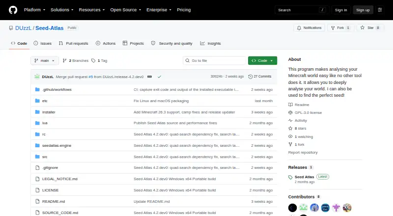Click Report repository link
393x216 pixels.
[x=303, y=152]
